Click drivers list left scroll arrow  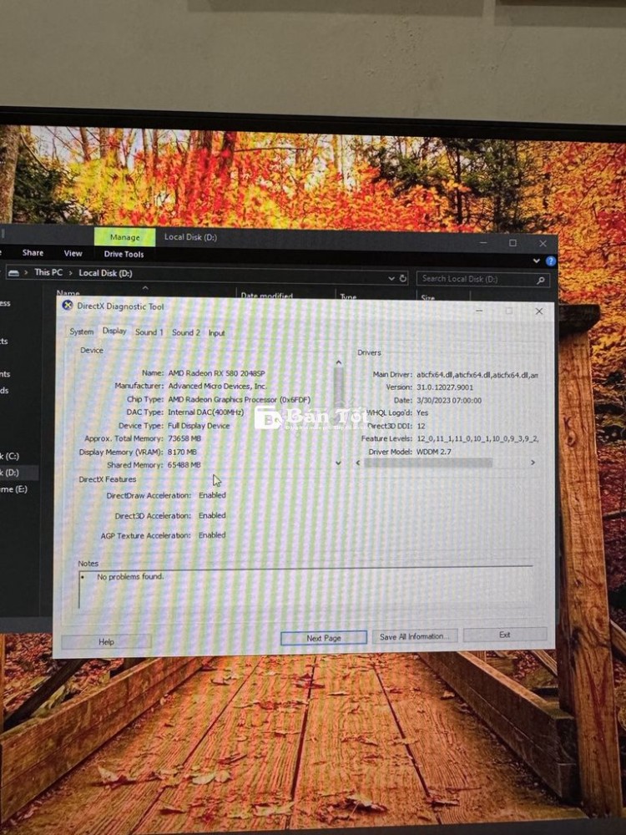pos(358,463)
